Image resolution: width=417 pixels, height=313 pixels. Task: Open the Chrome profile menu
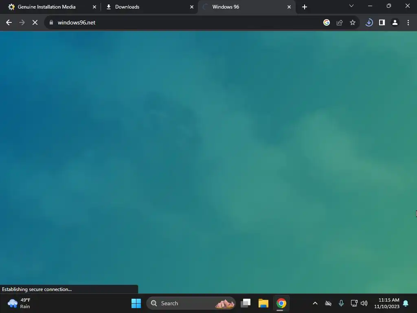pyautogui.click(x=395, y=23)
